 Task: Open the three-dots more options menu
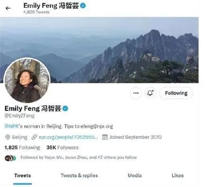point(136,93)
